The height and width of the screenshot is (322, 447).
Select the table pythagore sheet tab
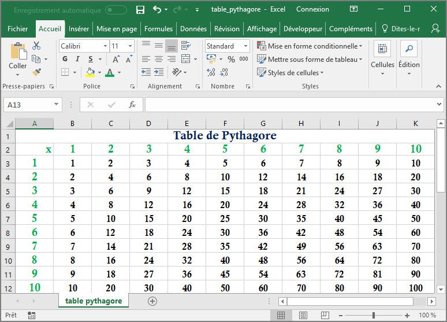[94, 301]
